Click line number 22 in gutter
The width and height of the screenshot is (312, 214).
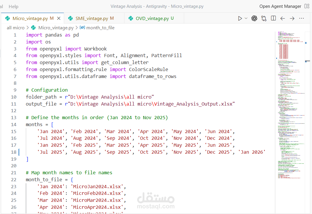pyautogui.click(x=14, y=180)
